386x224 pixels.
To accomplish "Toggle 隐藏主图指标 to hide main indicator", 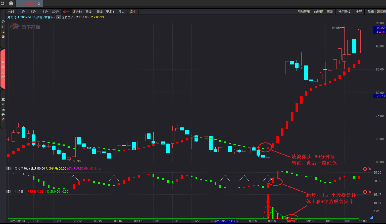I will pyautogui.click(x=376, y=12).
